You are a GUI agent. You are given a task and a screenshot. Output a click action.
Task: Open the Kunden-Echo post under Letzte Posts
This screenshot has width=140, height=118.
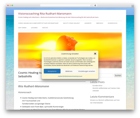[97, 86]
